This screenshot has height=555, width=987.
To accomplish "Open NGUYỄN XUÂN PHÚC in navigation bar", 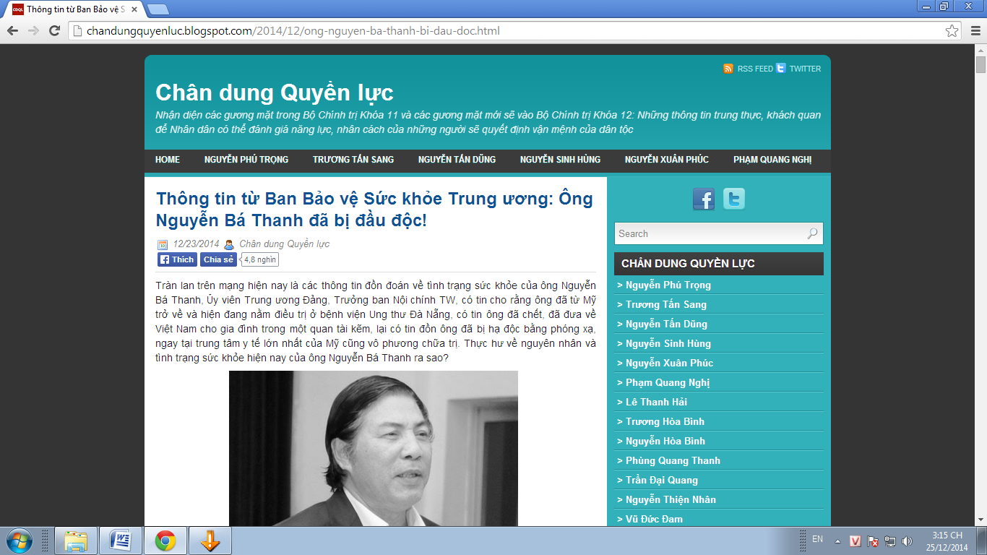I will point(667,160).
